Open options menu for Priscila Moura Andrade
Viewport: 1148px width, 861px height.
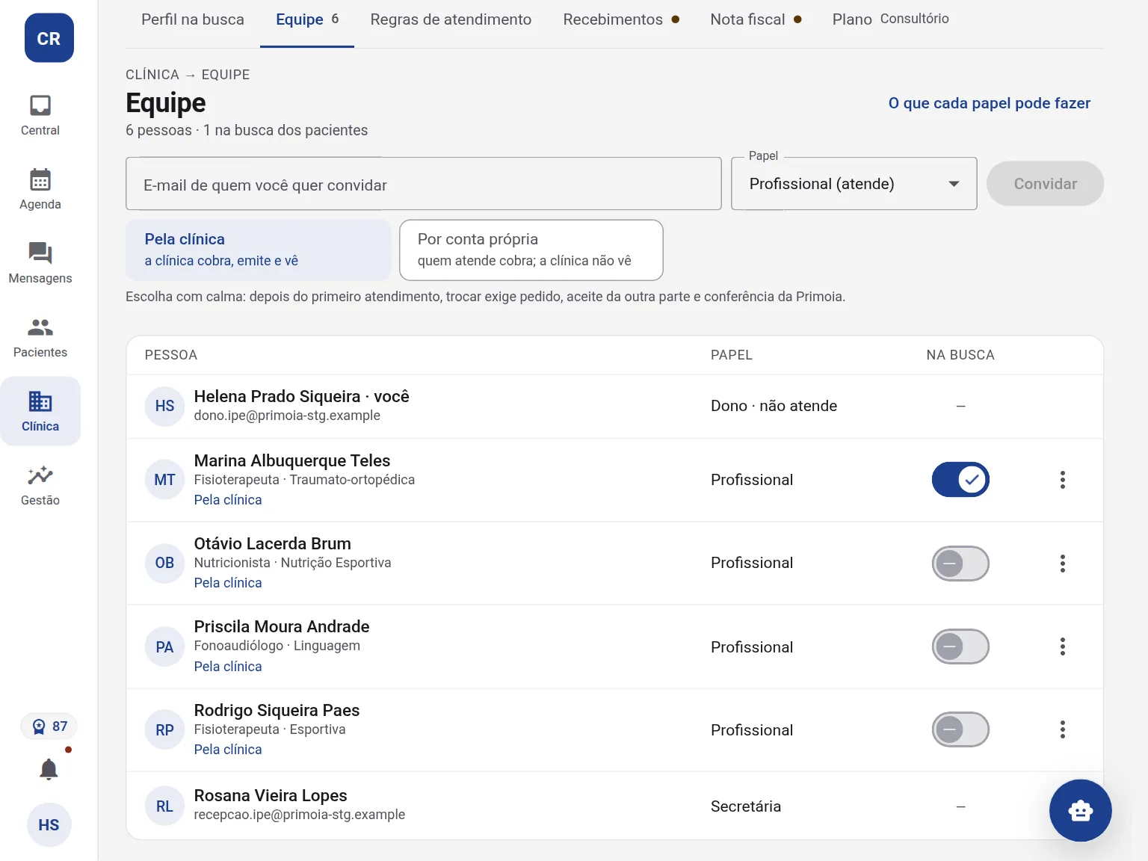click(1062, 646)
